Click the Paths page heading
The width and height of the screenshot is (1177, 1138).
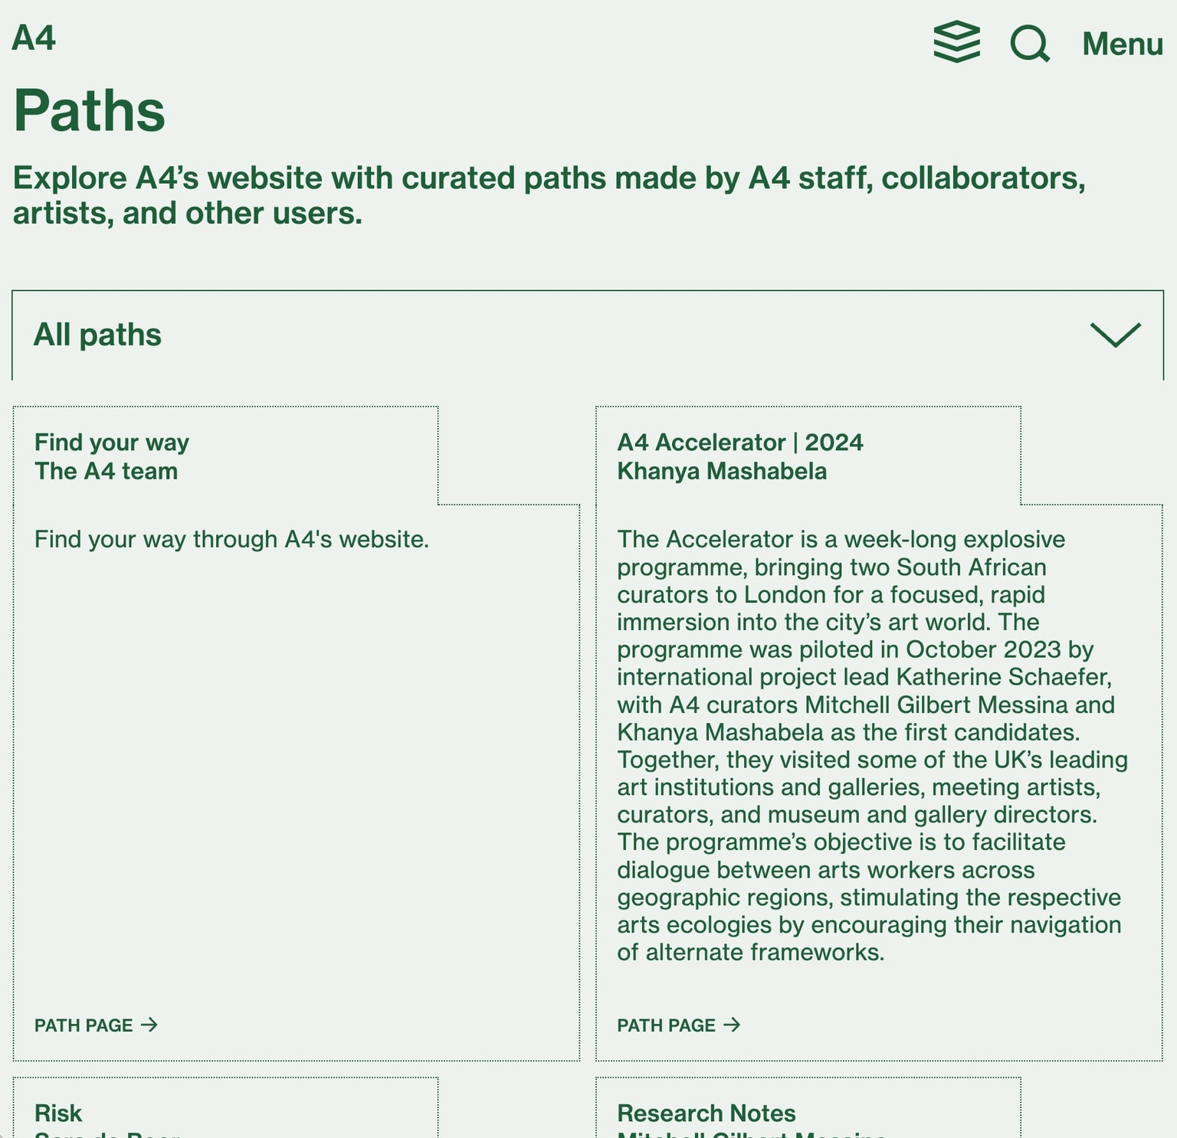coord(89,111)
